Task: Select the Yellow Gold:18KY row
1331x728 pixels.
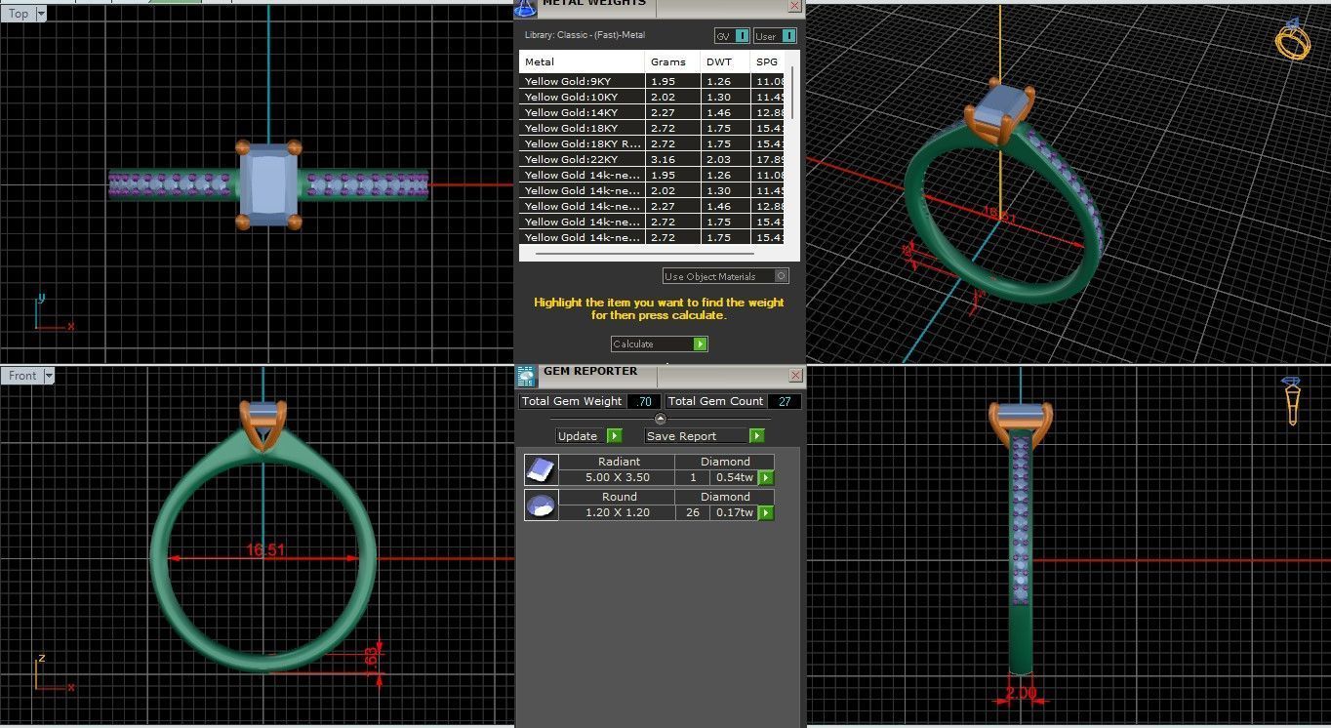Action: tap(652, 128)
